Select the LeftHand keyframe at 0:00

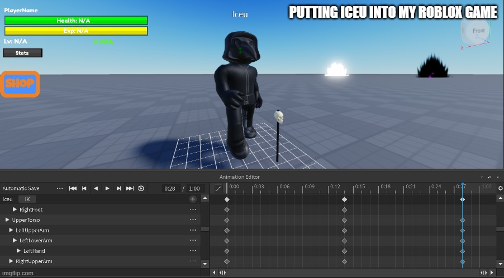pos(227,251)
